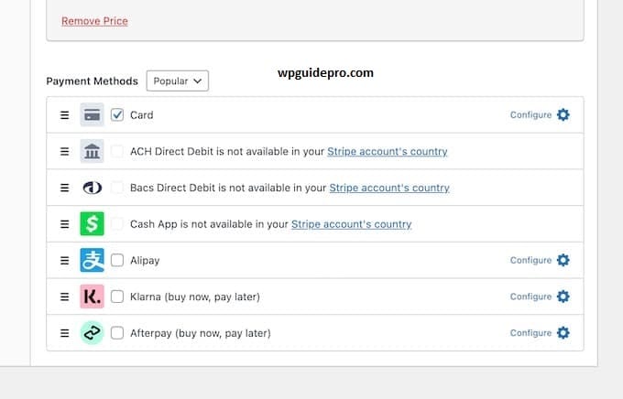
Task: Open settings gear for Card
Action: pyautogui.click(x=563, y=115)
